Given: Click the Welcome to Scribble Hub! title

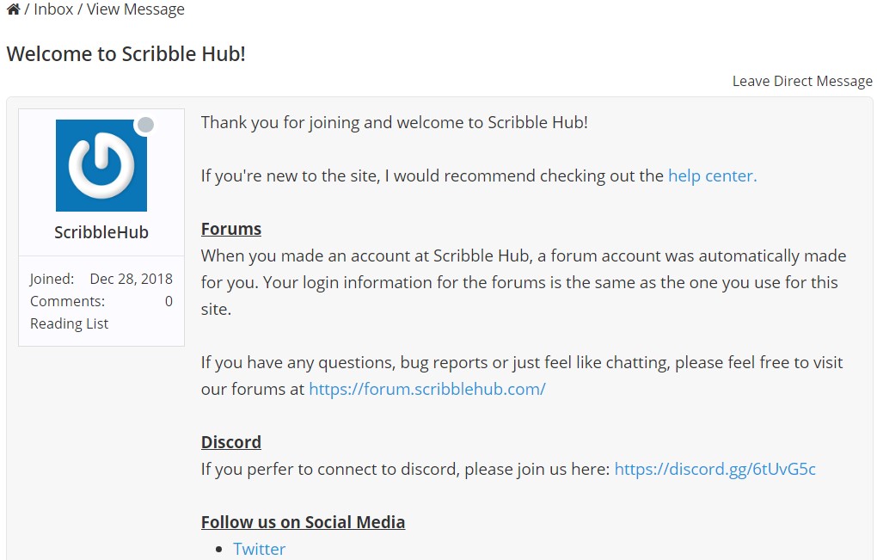Looking at the screenshot, I should pyautogui.click(x=126, y=53).
